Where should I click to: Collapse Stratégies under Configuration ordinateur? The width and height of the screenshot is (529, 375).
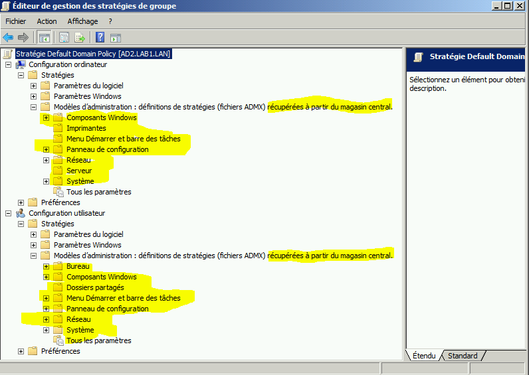21,75
